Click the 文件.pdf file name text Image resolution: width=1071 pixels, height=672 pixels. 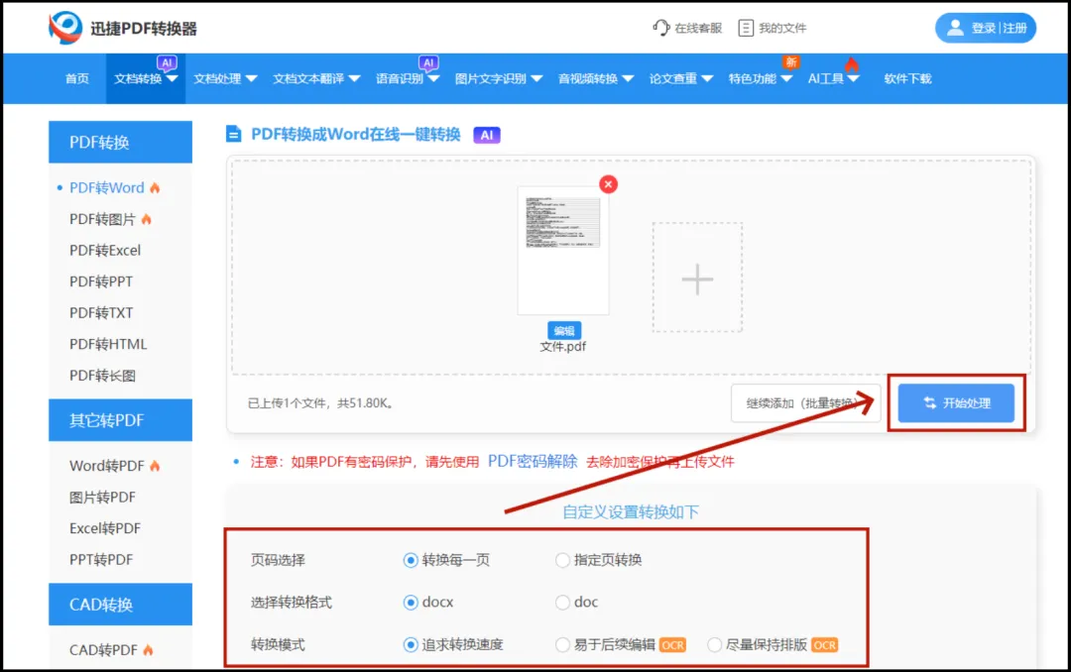click(x=563, y=347)
